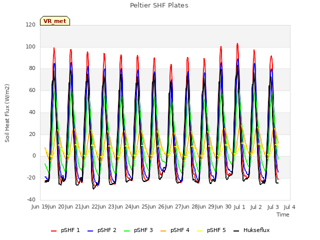Click the 40 y-axis tick label

click(32, 112)
